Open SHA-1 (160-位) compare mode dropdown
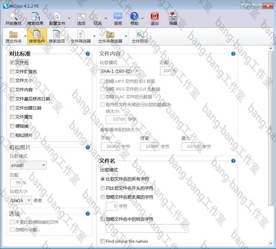Viewport: 276px width, 249px height. [x=120, y=71]
